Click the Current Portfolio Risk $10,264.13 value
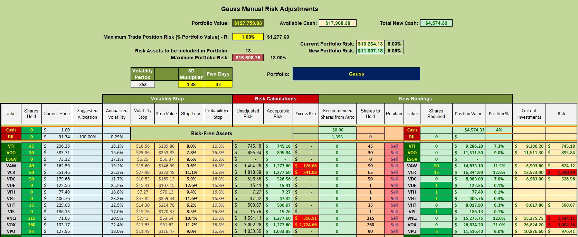The image size is (578, 237). pos(370,44)
